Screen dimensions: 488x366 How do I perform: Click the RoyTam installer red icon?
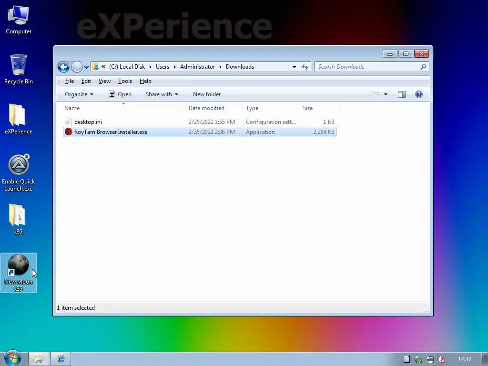[69, 132]
